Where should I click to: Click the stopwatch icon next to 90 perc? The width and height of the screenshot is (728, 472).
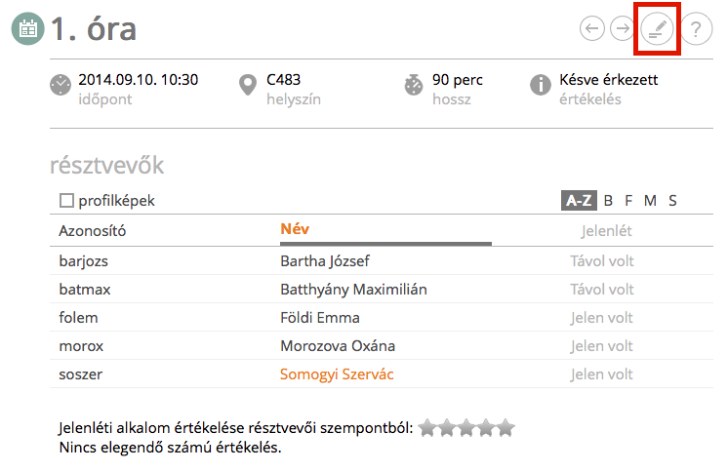tap(413, 85)
